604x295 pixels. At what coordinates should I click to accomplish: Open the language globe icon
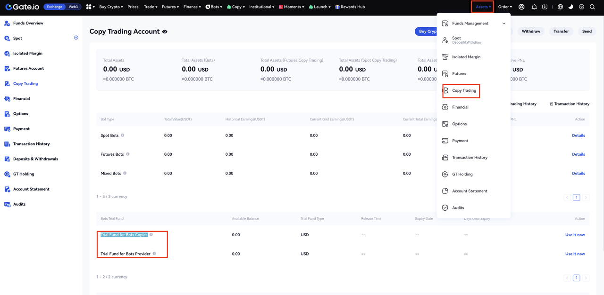coord(560,7)
